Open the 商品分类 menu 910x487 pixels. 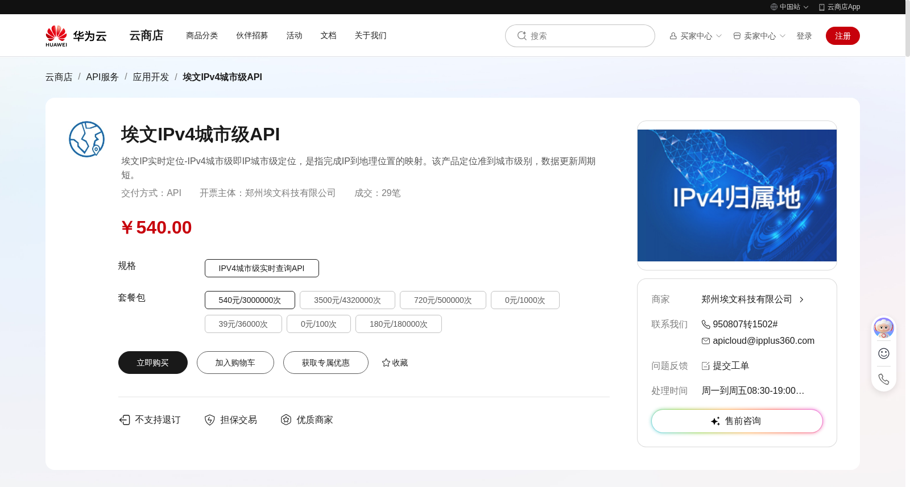(202, 35)
